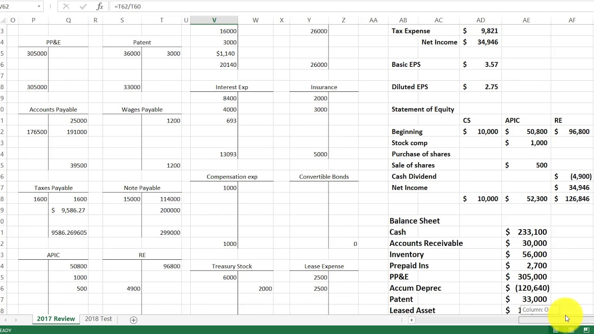Select the Taxes Payable T-account header
This screenshot has width=594, height=334.
pyautogui.click(x=53, y=188)
